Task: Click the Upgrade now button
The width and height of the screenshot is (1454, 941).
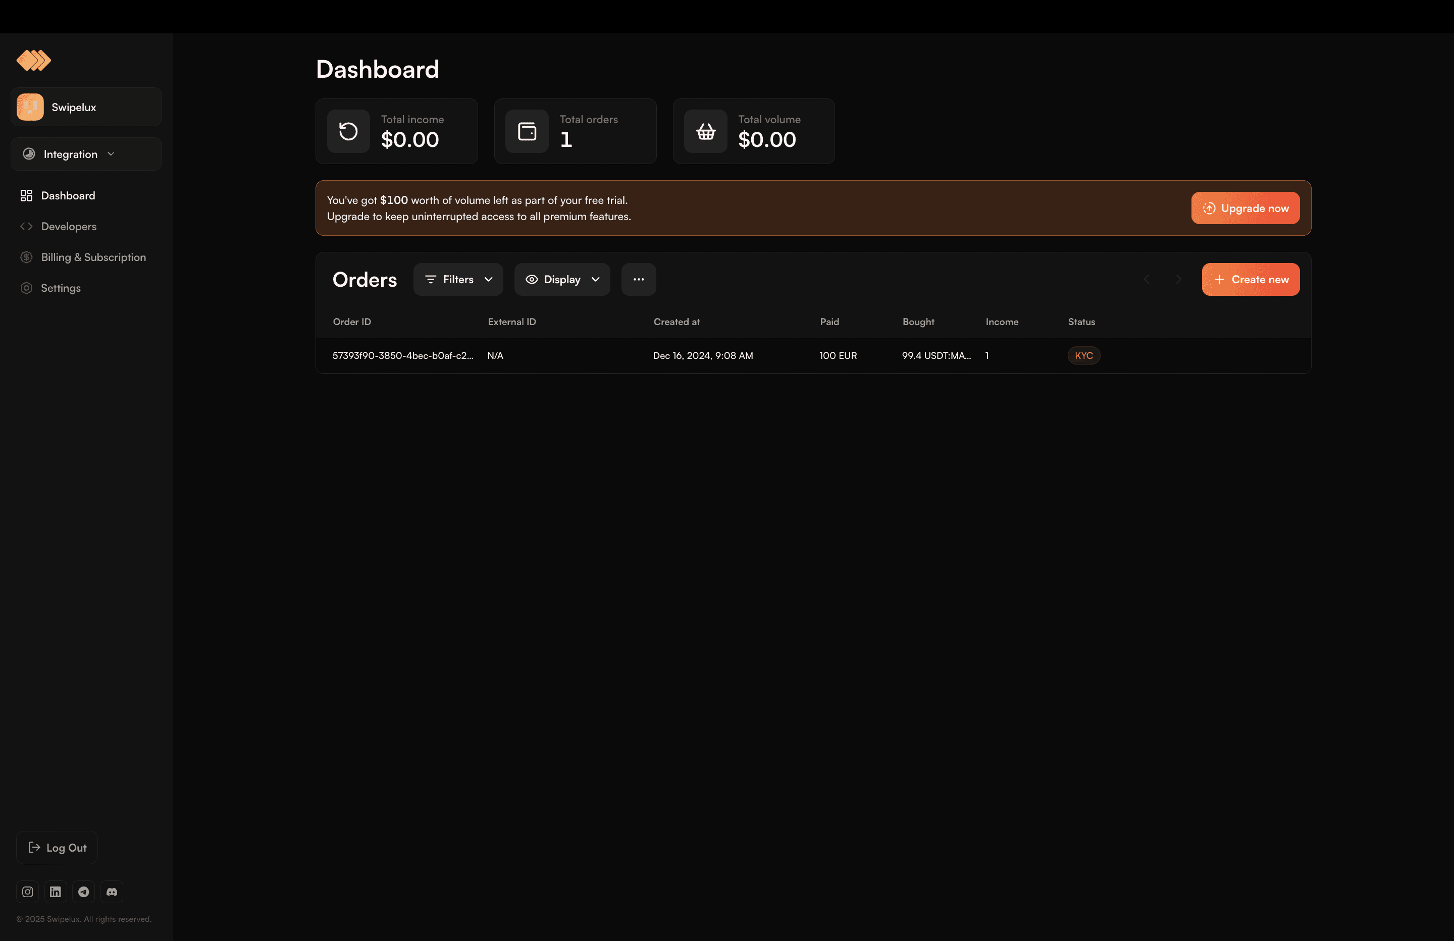Action: pyautogui.click(x=1245, y=208)
